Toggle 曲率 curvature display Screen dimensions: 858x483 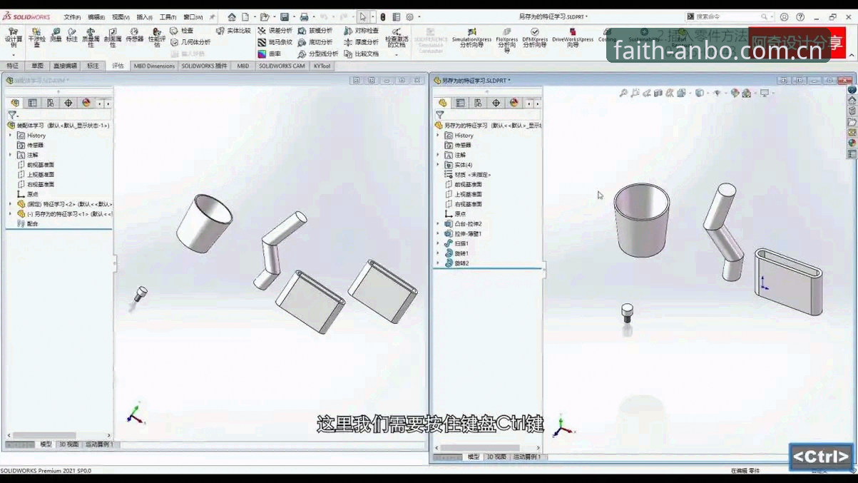[x=270, y=54]
